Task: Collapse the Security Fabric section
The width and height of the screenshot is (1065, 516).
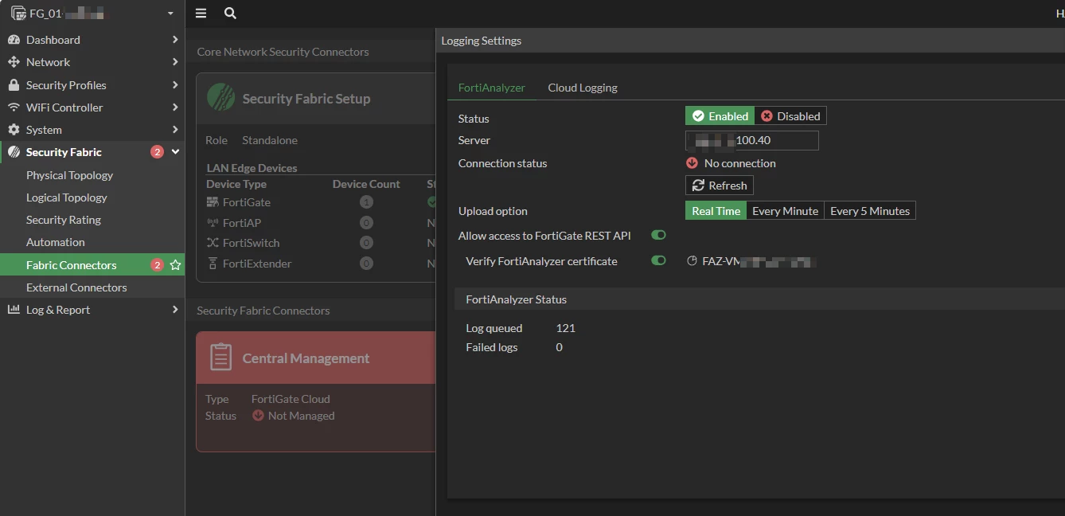Action: (x=176, y=152)
